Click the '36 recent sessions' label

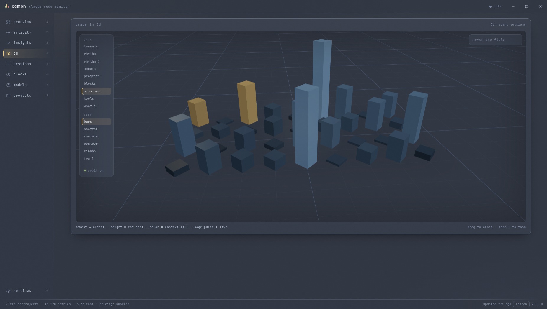pos(508,24)
